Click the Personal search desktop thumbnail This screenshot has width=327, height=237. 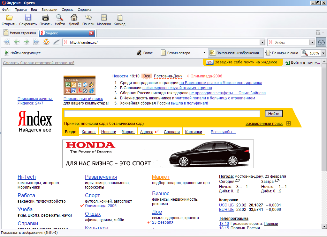pos(80,85)
